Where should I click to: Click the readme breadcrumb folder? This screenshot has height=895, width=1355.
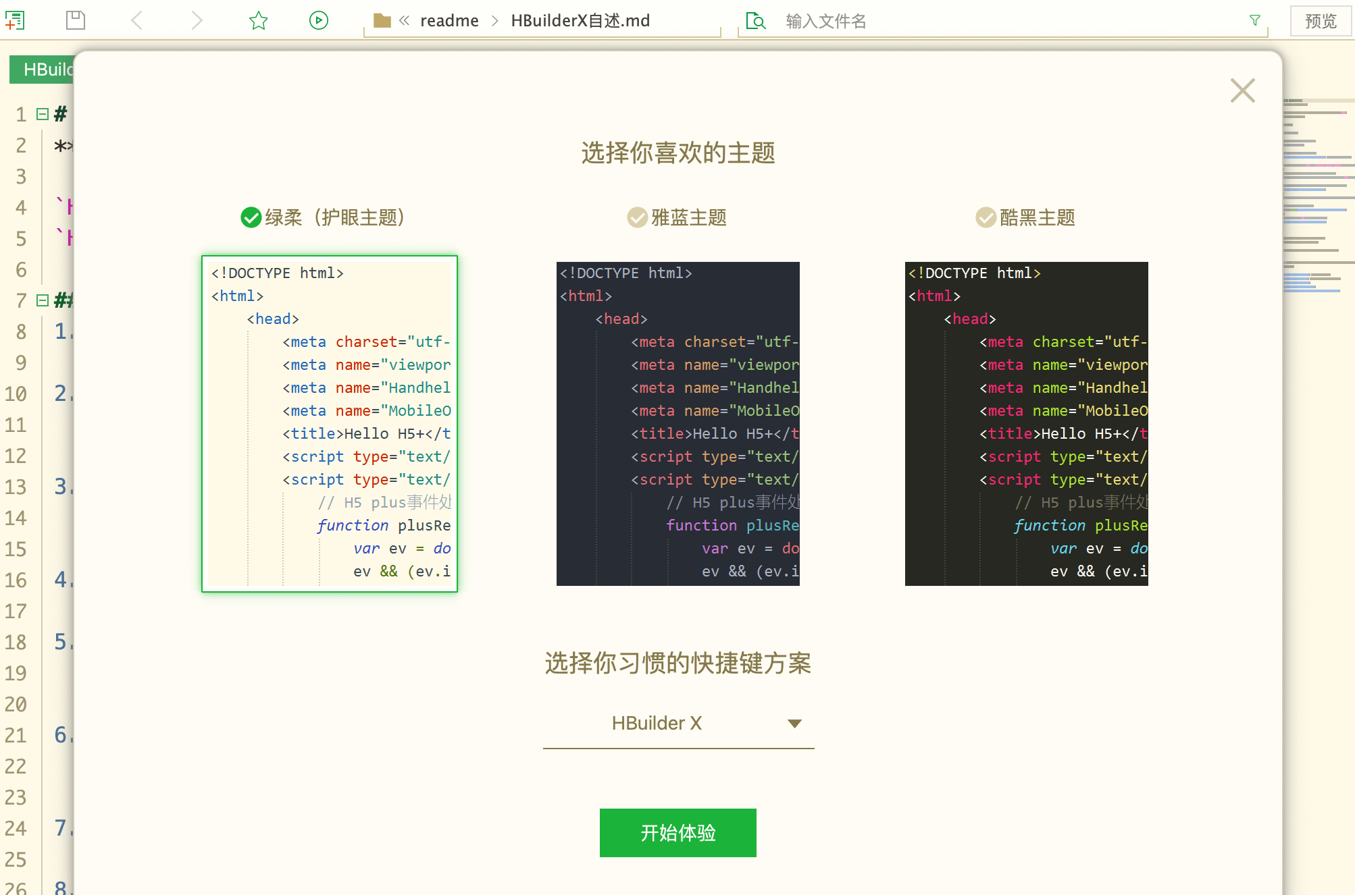(x=449, y=21)
